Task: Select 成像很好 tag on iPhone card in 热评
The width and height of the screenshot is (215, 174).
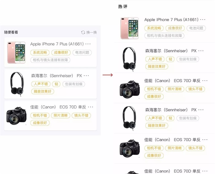Action: click(x=175, y=28)
